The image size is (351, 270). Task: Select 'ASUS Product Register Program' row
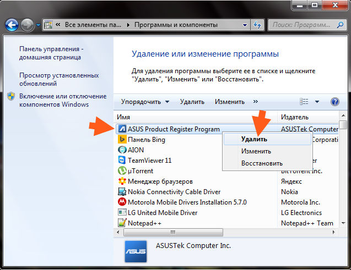tap(227, 129)
